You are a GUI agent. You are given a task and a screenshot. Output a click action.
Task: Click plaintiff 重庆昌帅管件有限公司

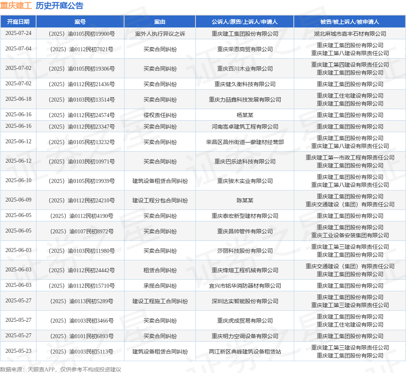[x=245, y=231]
